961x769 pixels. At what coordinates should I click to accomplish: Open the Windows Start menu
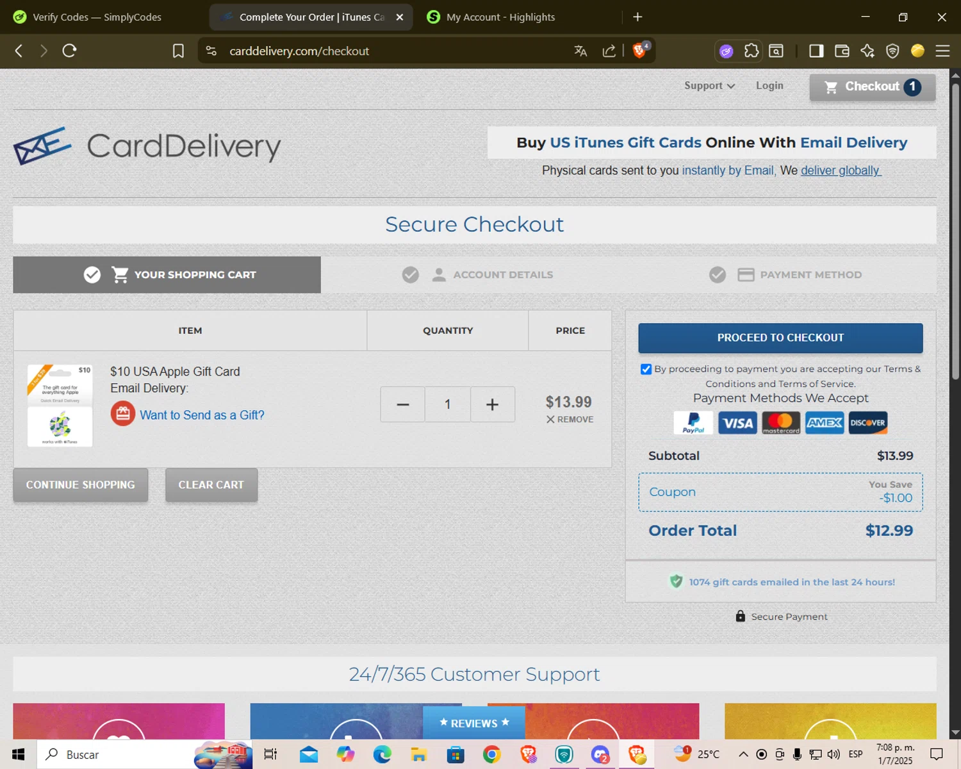coord(18,754)
